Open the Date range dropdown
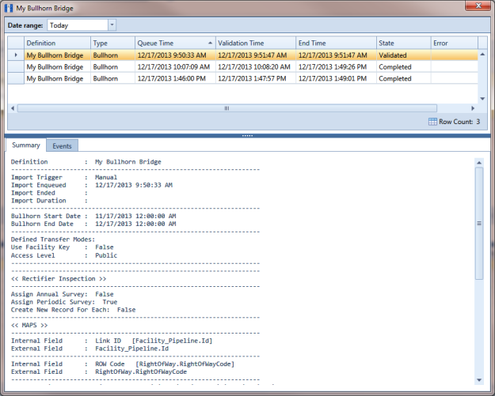Screen dimensions: 495x396 (112, 25)
